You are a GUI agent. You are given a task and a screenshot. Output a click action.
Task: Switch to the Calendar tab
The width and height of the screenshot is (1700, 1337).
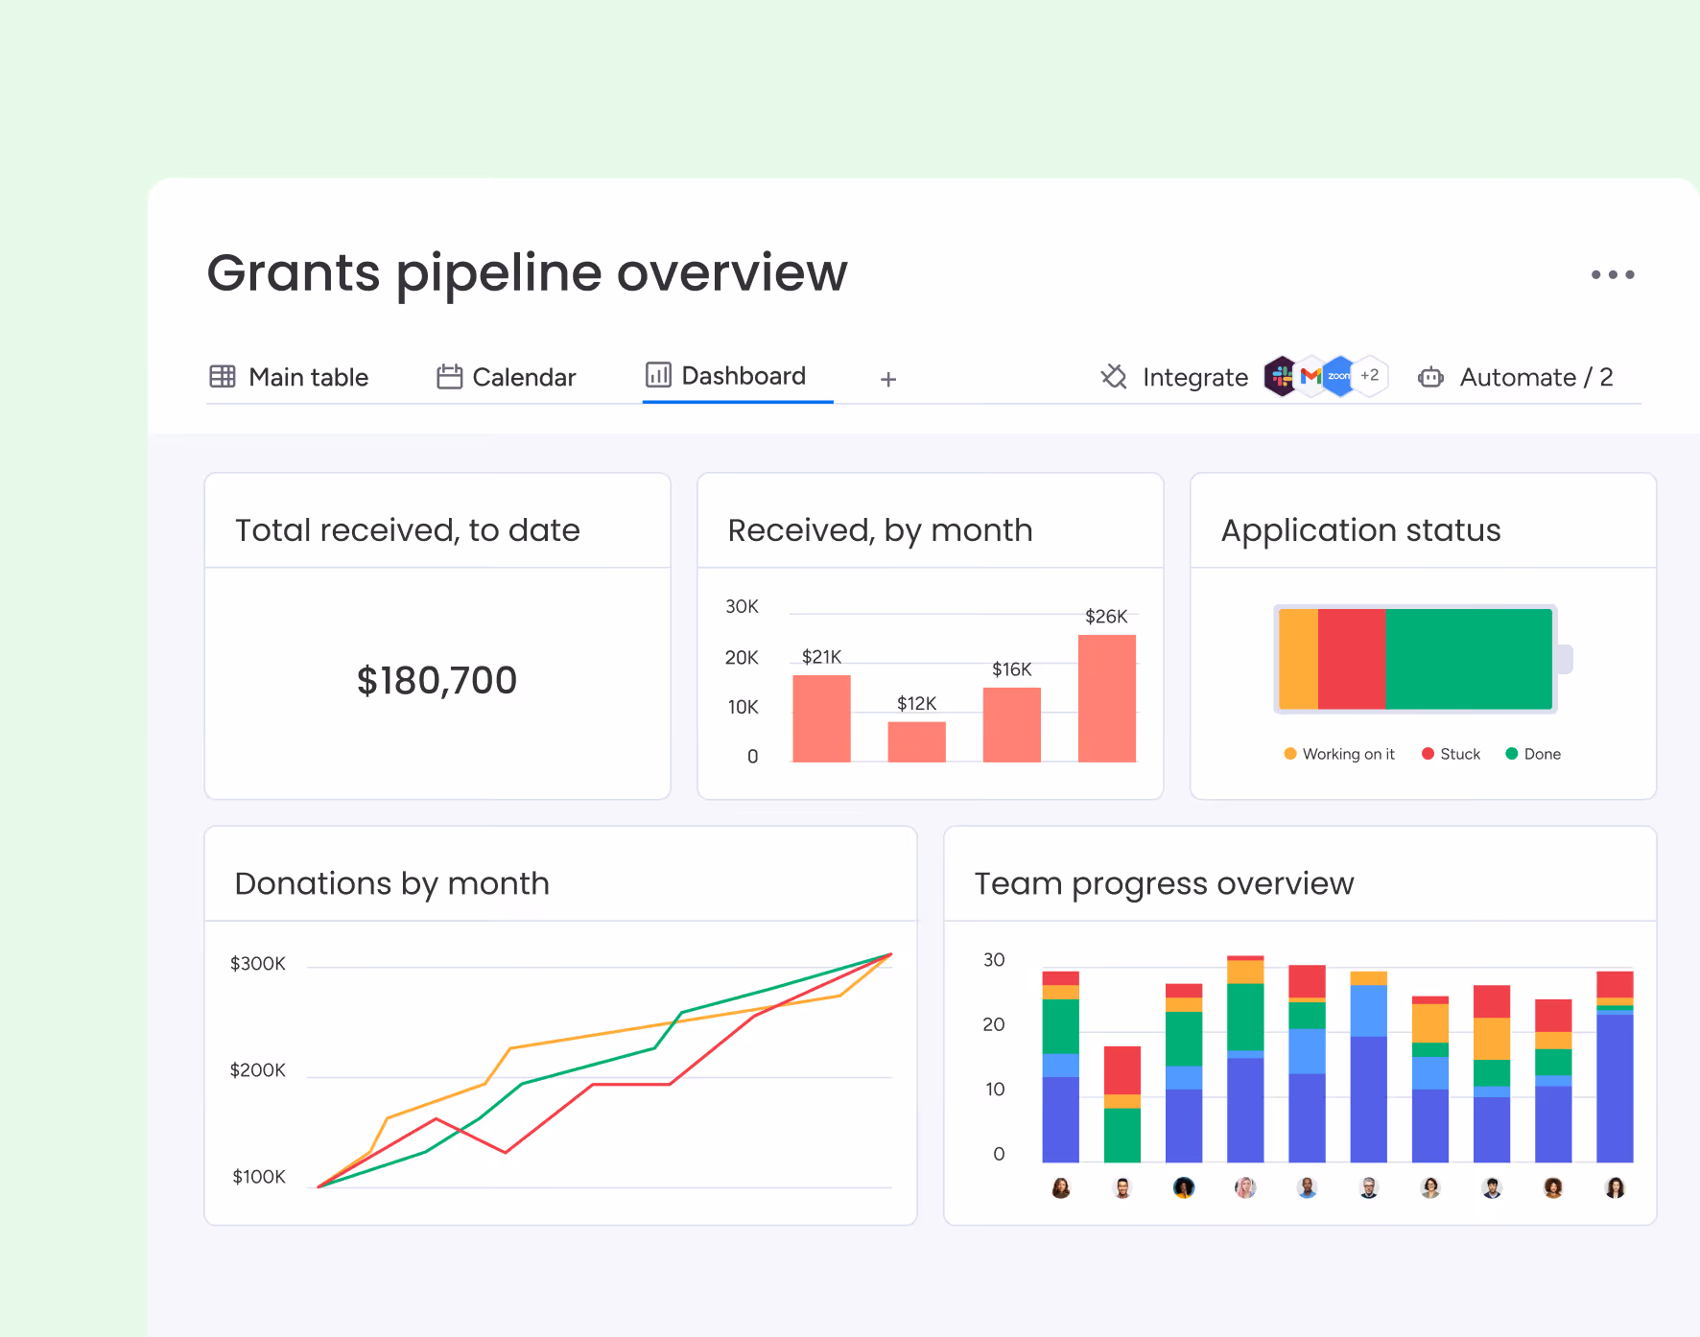tap(507, 377)
